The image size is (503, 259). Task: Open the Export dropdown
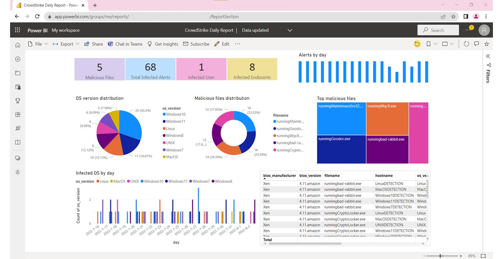[66, 44]
